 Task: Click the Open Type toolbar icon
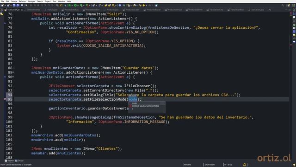[x=106, y=5]
